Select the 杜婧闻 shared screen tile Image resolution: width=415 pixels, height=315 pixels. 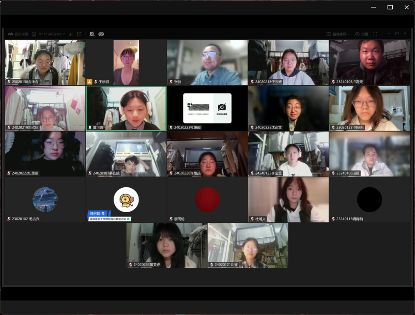click(x=207, y=108)
